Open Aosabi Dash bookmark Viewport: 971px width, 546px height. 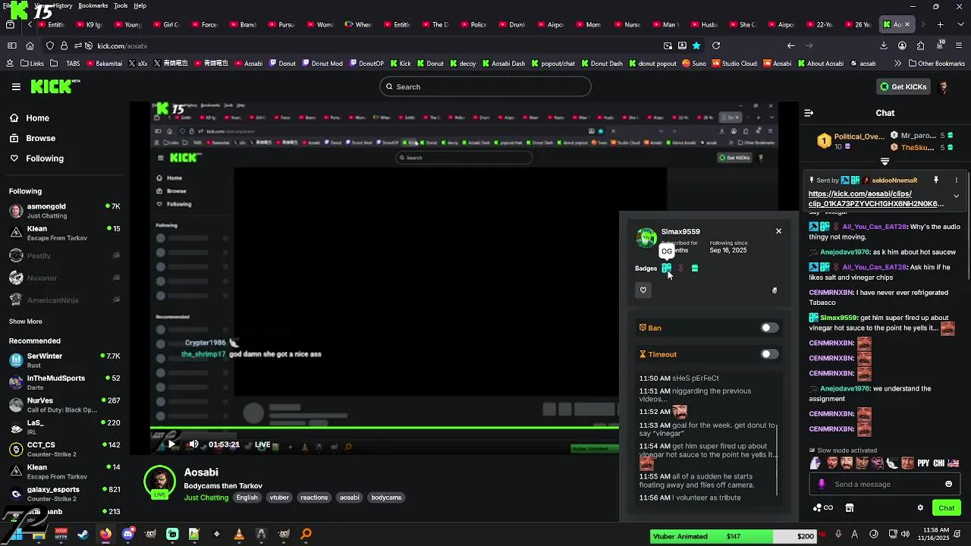[504, 64]
